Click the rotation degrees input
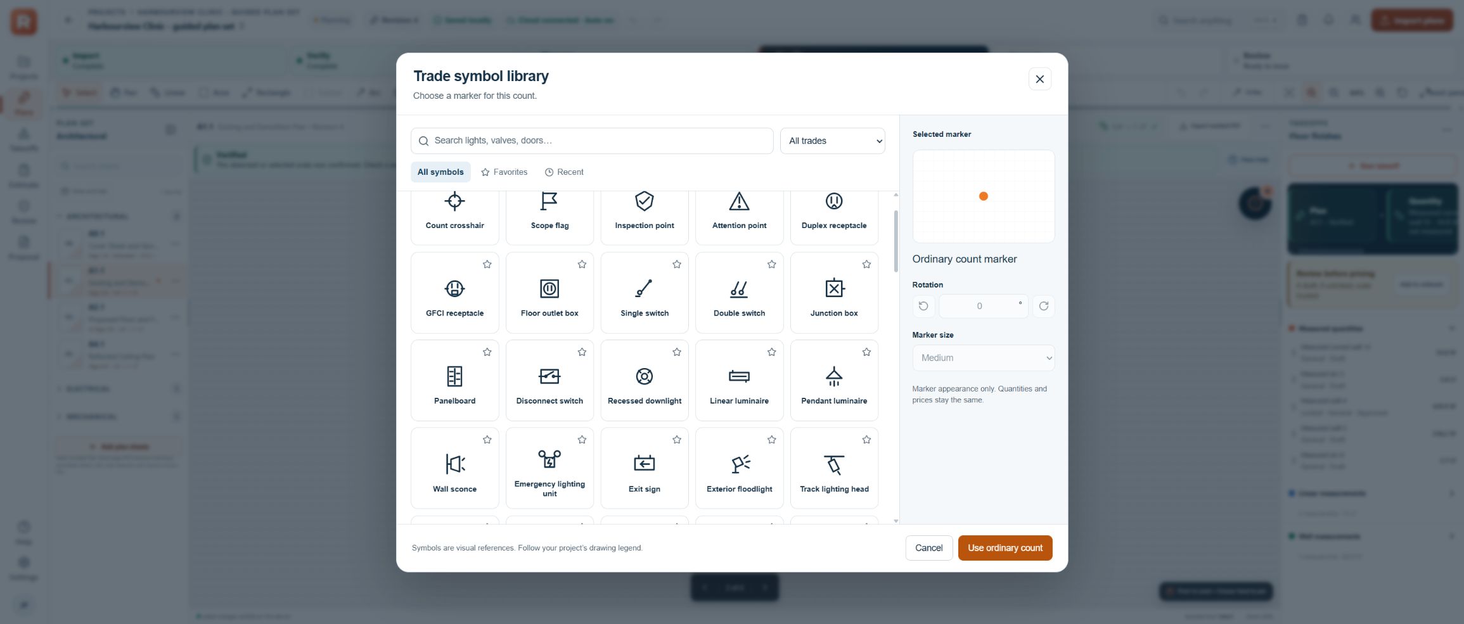 983,306
